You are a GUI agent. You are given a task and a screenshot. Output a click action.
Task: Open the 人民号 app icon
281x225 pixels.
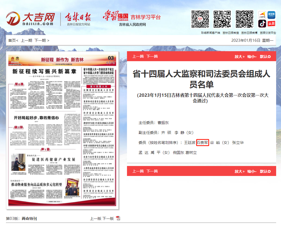(262, 15)
